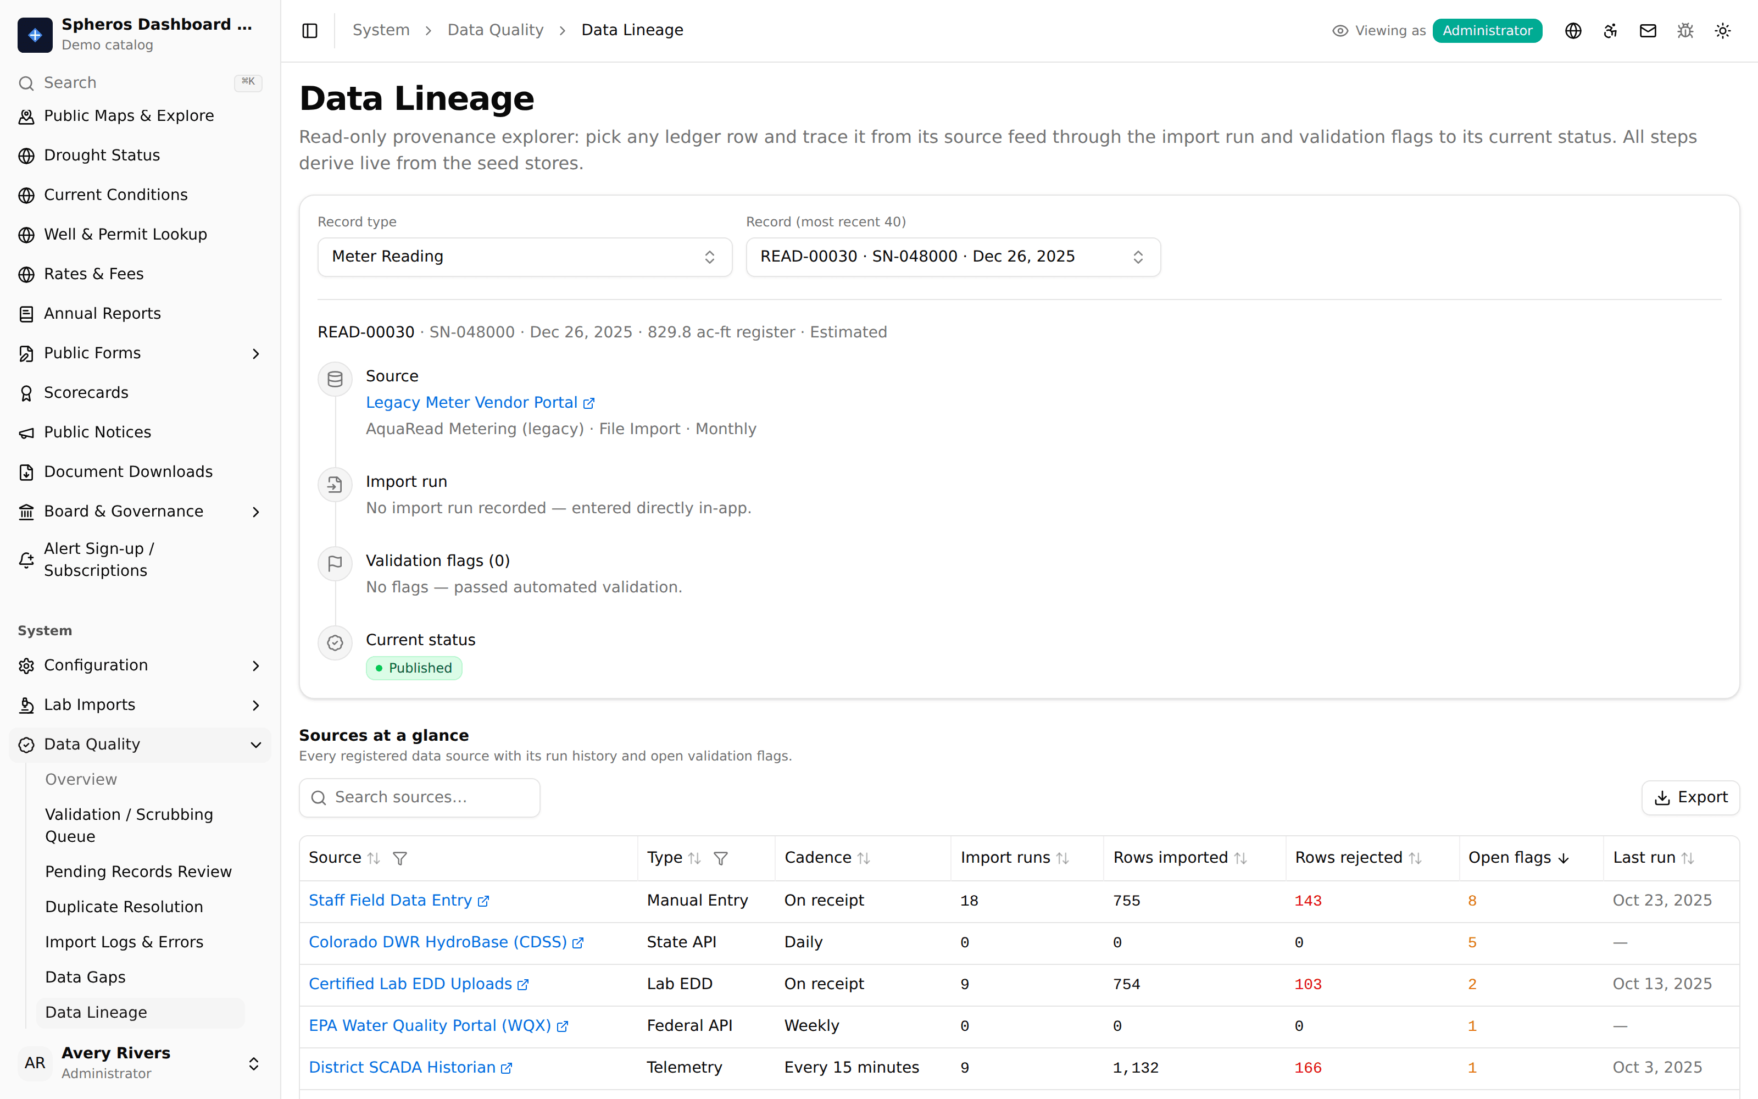Expand the Lab Imports section

click(140, 705)
